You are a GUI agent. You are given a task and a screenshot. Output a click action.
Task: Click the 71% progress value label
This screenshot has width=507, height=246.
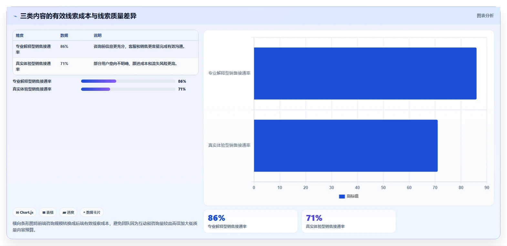tap(182, 89)
